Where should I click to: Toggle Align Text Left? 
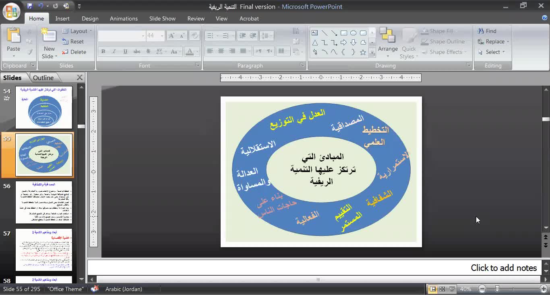point(210,51)
